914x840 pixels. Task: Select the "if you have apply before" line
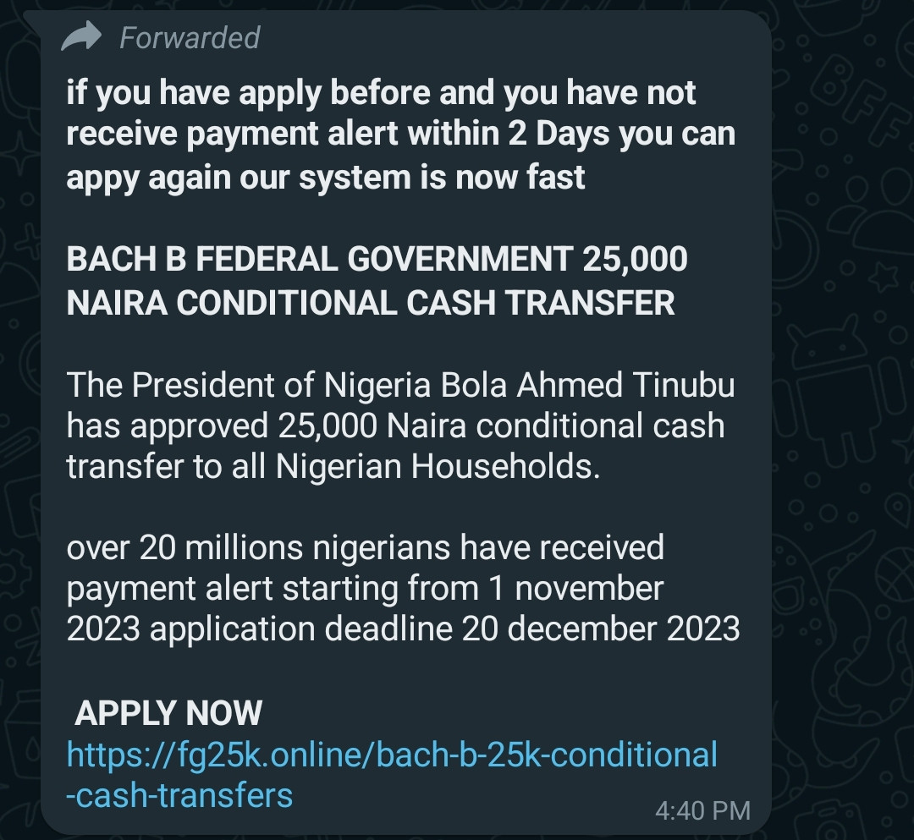click(381, 93)
